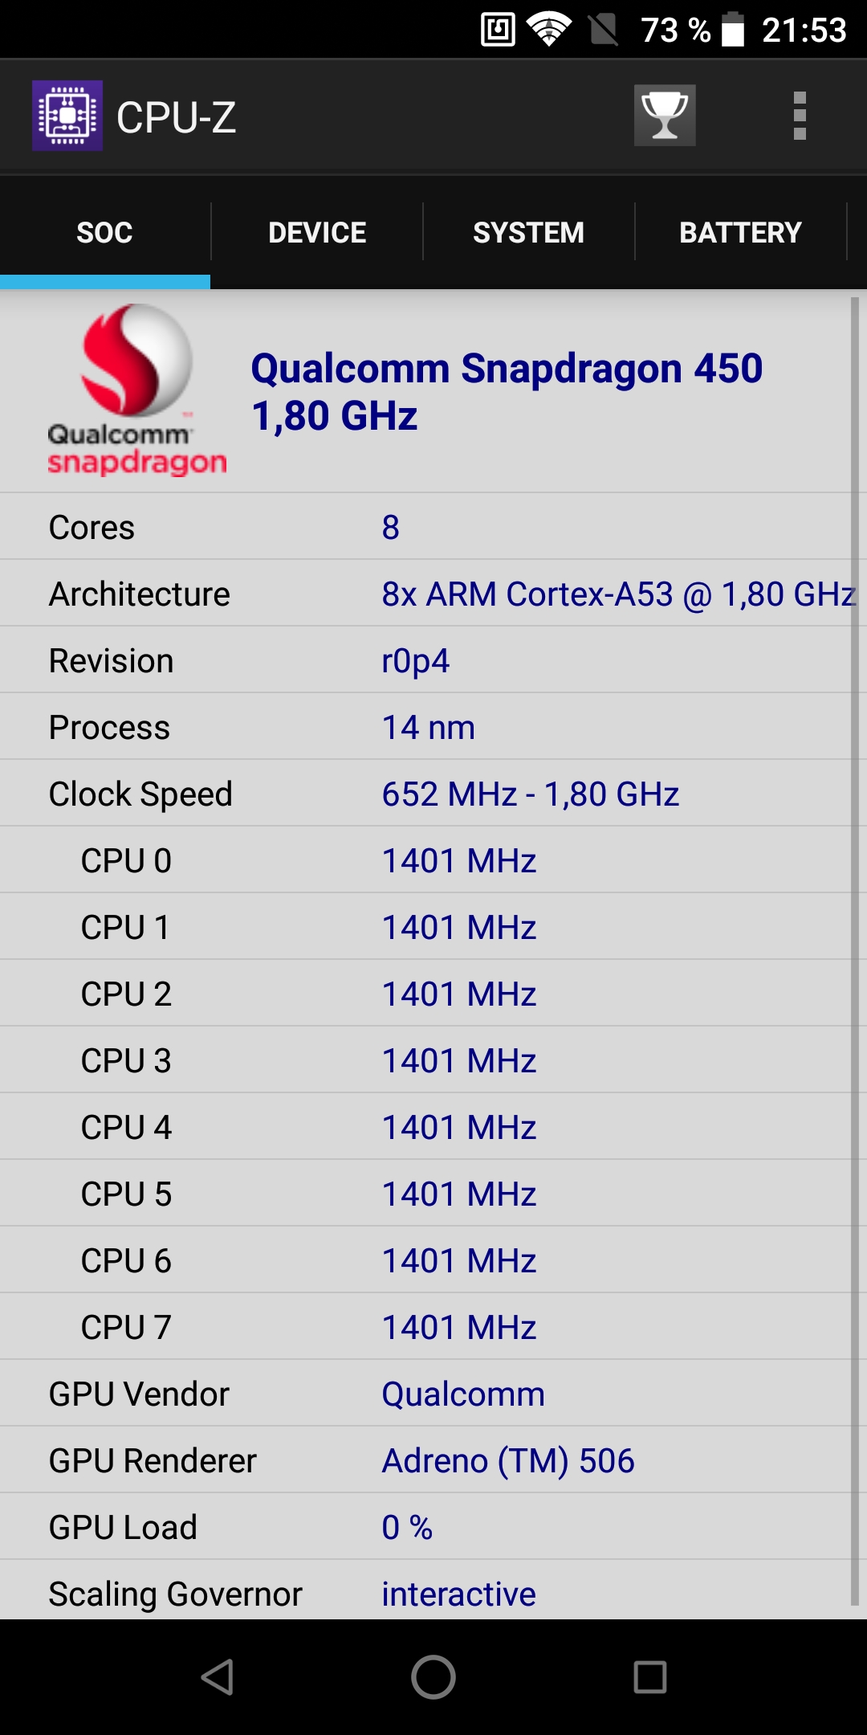This screenshot has height=1735, width=867.
Task: Tap the Clock Speed row
Action: pos(425,794)
